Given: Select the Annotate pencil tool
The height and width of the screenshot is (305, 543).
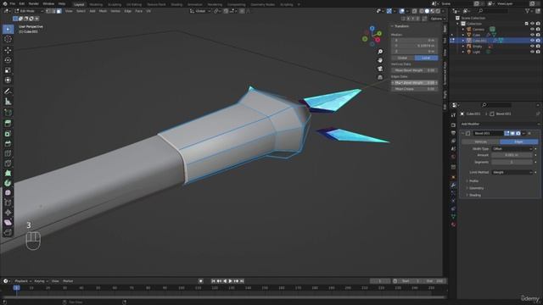Looking at the screenshot, I should coord(8,91).
